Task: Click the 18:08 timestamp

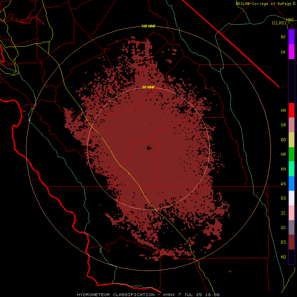Action: tap(212, 295)
